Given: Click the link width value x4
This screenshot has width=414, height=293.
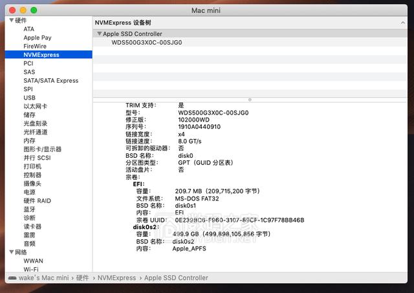Looking at the screenshot, I should (181, 134).
